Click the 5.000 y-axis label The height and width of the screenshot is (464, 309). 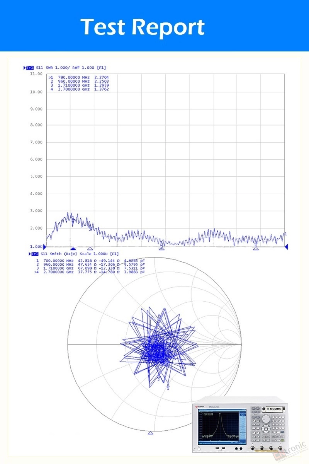tap(36, 176)
